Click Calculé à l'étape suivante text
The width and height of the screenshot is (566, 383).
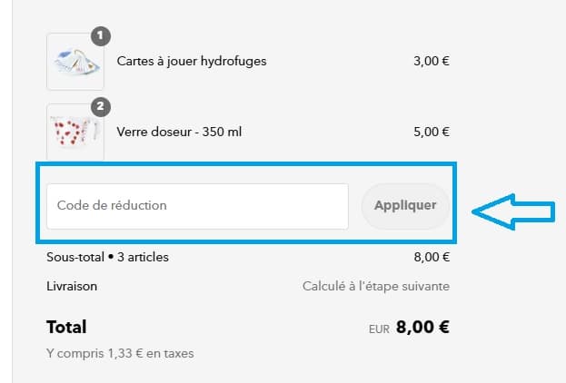[x=375, y=286]
